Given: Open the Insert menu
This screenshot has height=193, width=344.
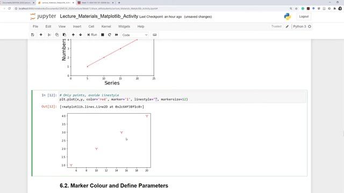Looking at the screenshot, I should (77, 26).
